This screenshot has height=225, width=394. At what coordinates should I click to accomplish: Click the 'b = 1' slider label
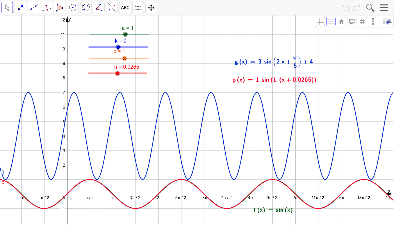click(119, 51)
